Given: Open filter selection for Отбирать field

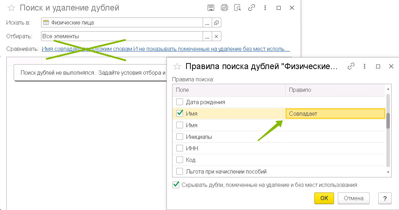Looking at the screenshot, I should (x=207, y=36).
